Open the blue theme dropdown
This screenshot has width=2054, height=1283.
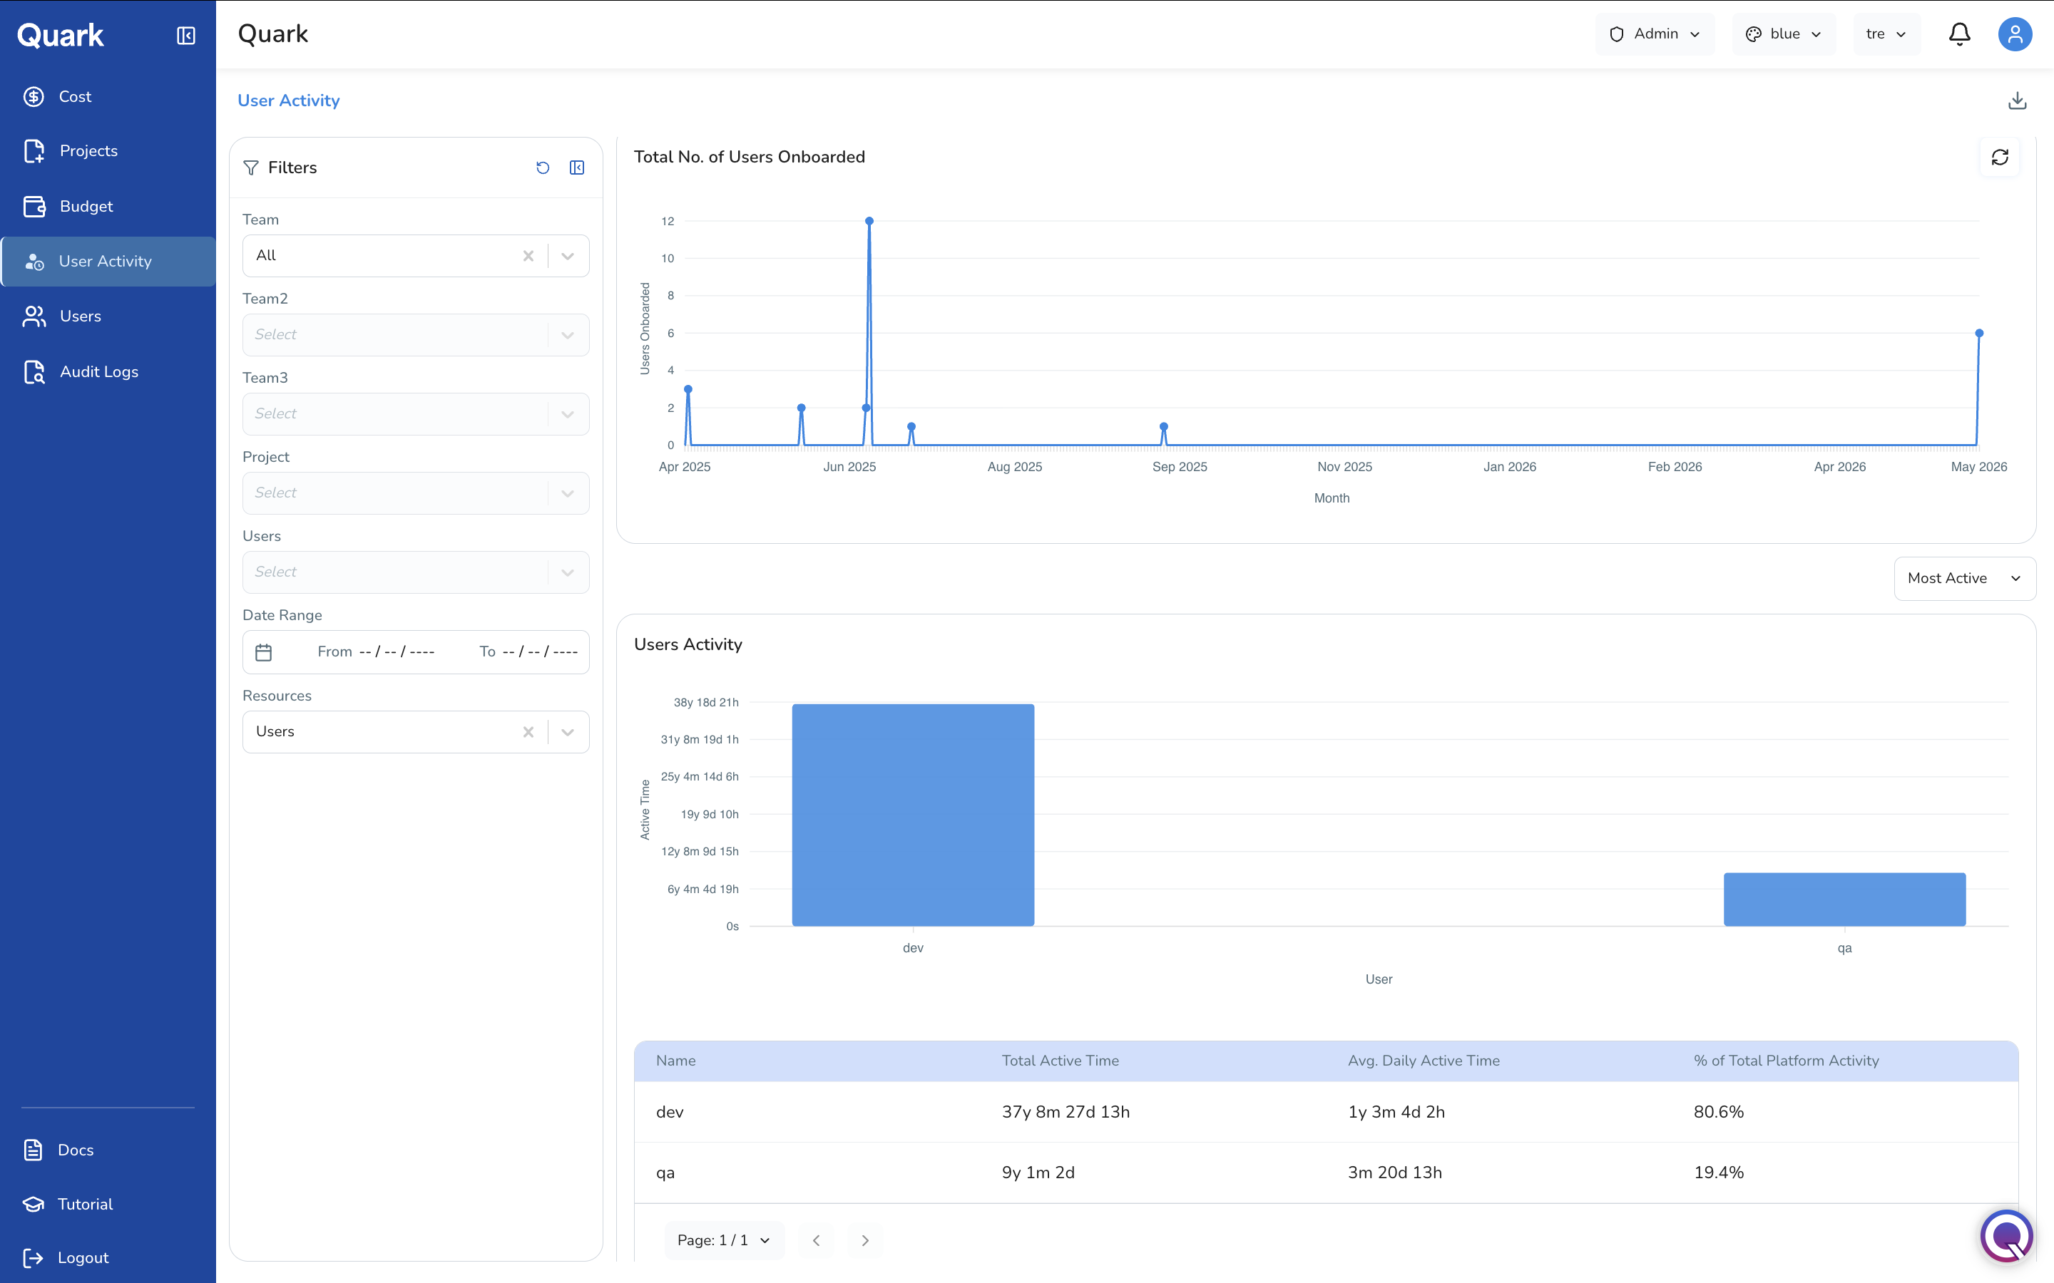[x=1783, y=34]
